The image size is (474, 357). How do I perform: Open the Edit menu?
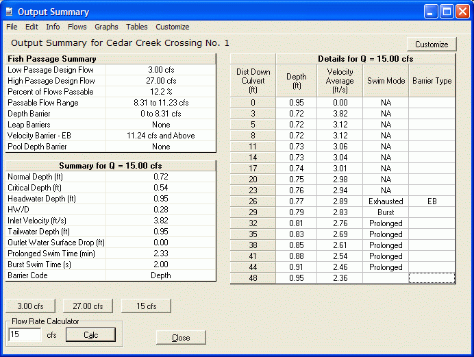coord(32,27)
